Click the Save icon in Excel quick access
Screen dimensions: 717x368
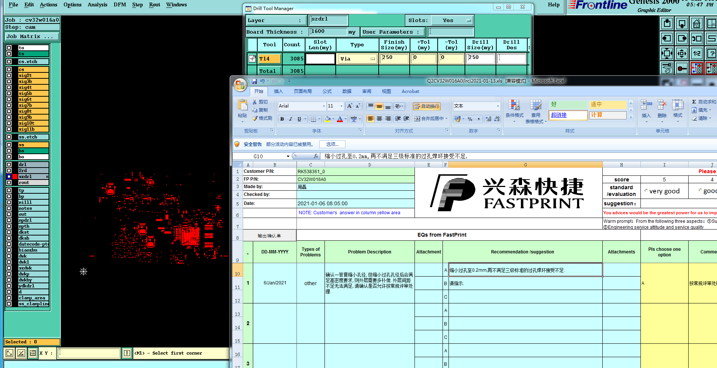point(254,81)
